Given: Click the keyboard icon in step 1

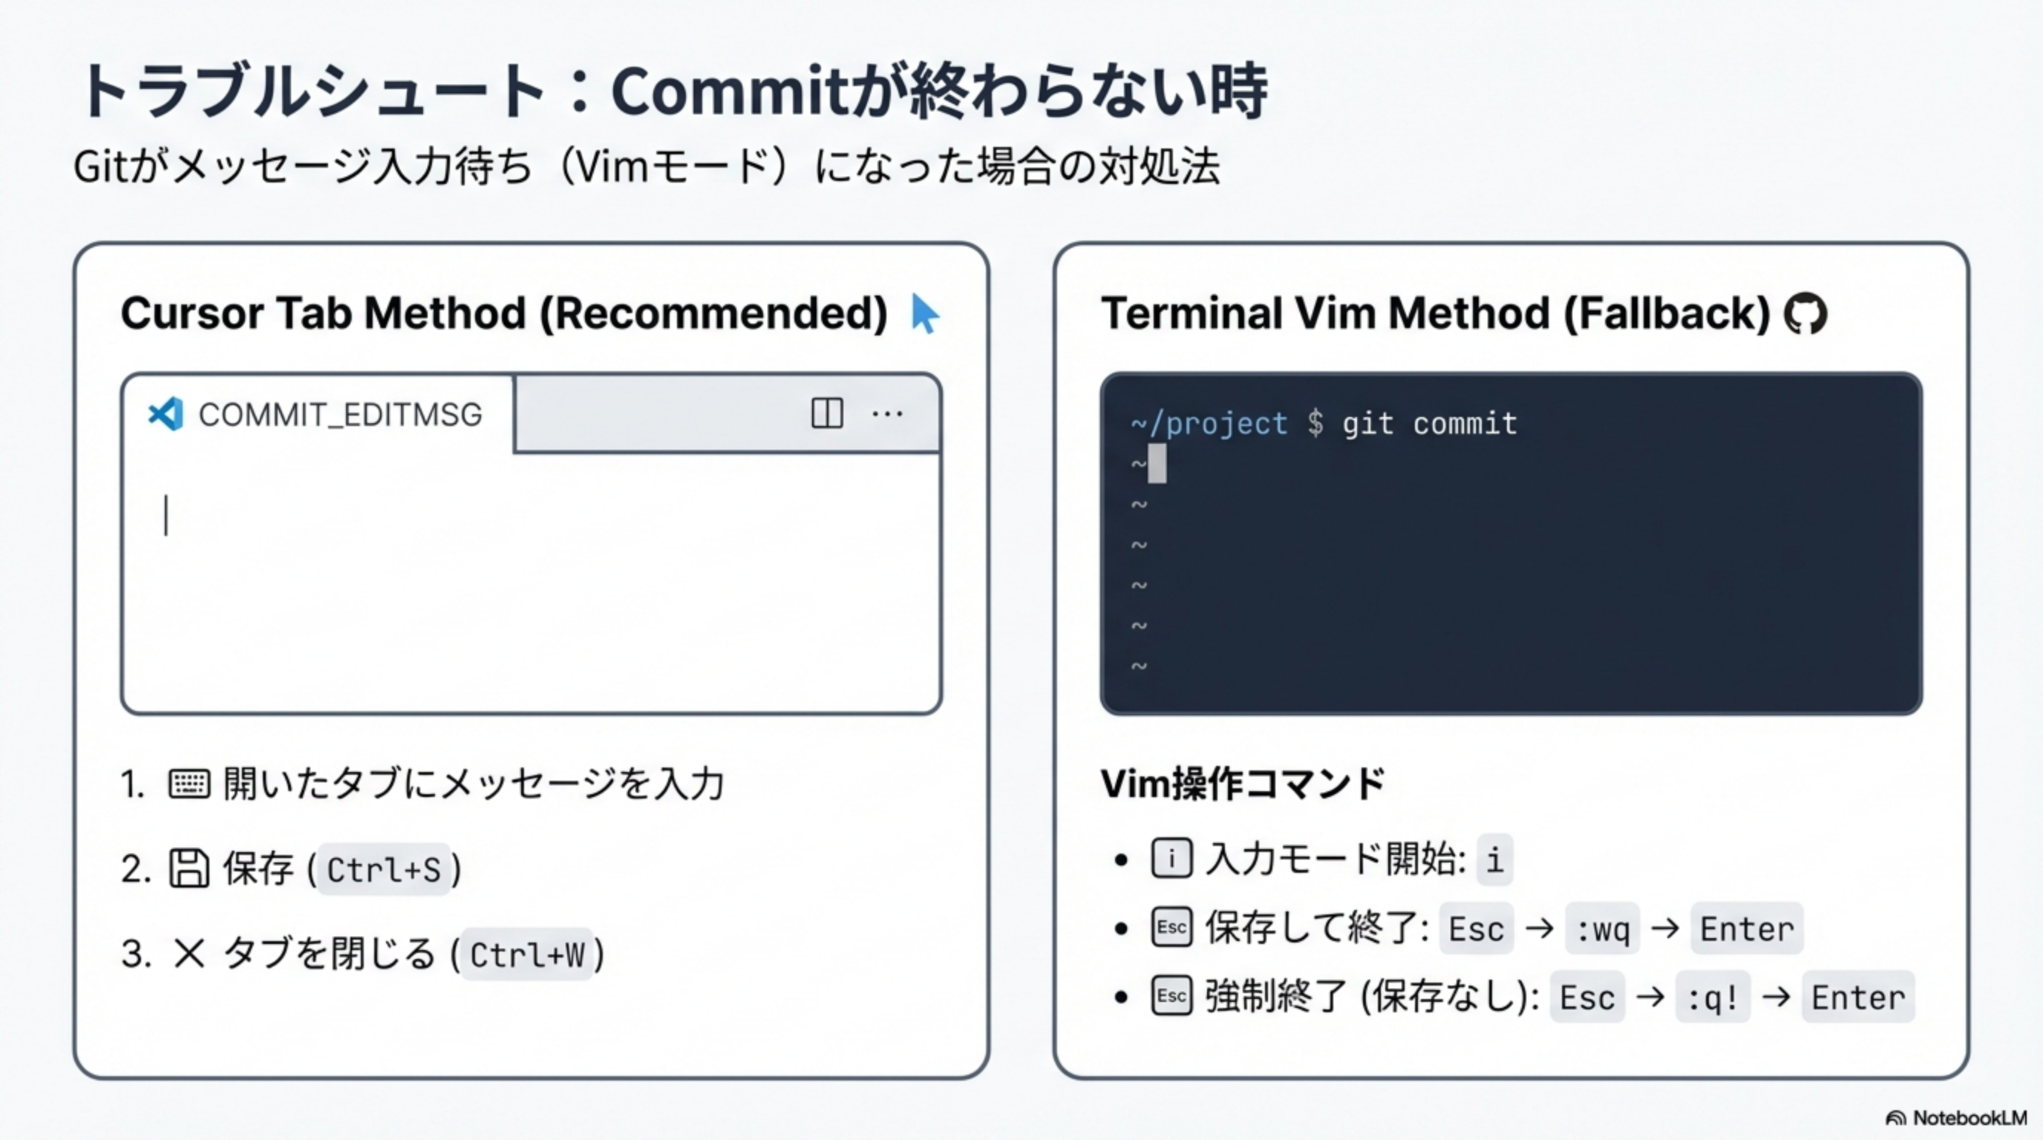Looking at the screenshot, I should coord(189,784).
